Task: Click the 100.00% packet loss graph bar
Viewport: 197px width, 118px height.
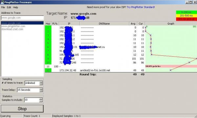Action: (x=171, y=66)
